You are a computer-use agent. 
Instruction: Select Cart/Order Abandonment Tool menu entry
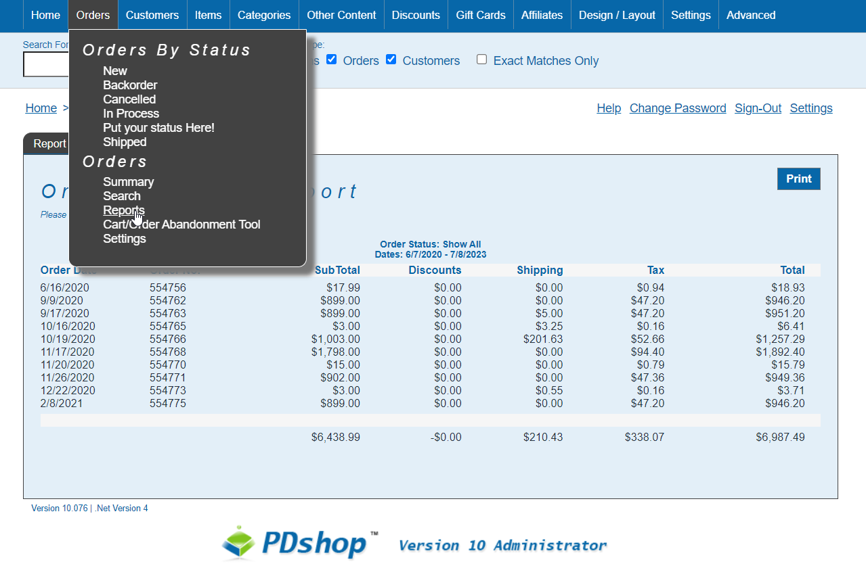[x=181, y=225]
